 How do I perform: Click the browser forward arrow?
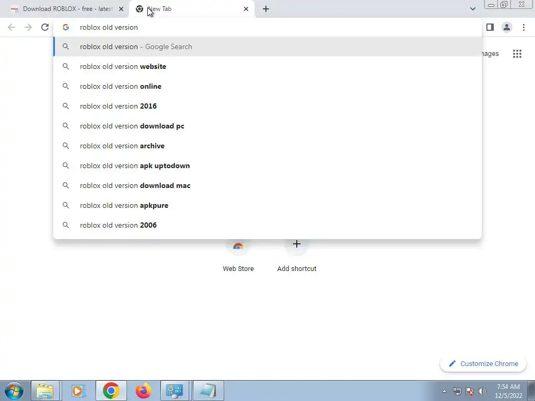(x=28, y=27)
